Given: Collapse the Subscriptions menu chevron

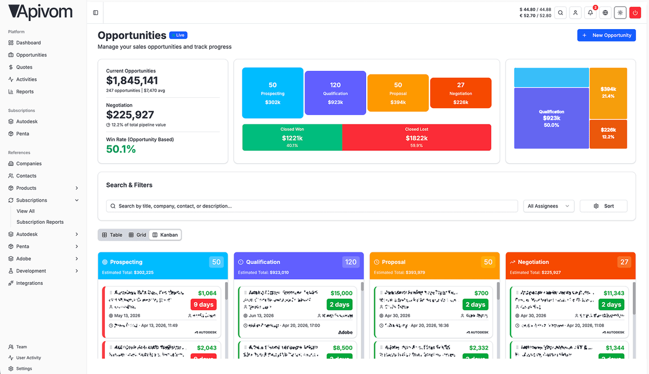Looking at the screenshot, I should pyautogui.click(x=77, y=201).
